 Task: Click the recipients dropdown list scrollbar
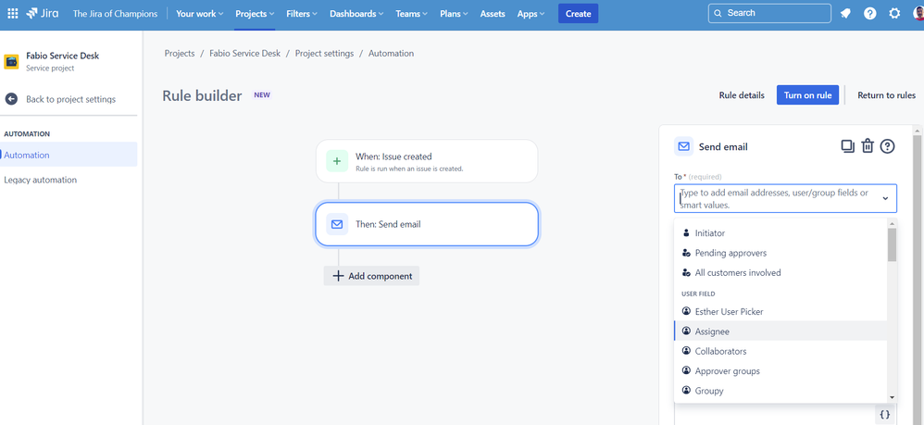(893, 244)
